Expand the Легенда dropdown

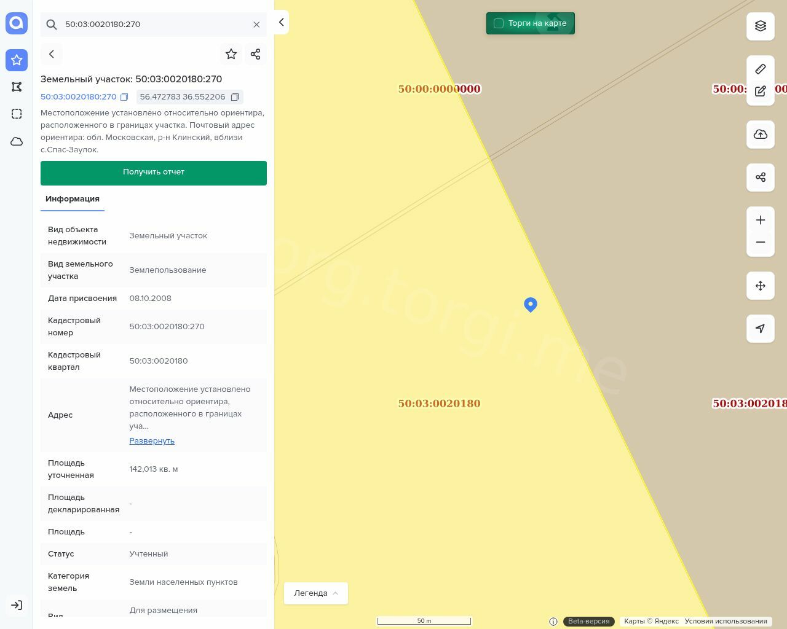316,593
